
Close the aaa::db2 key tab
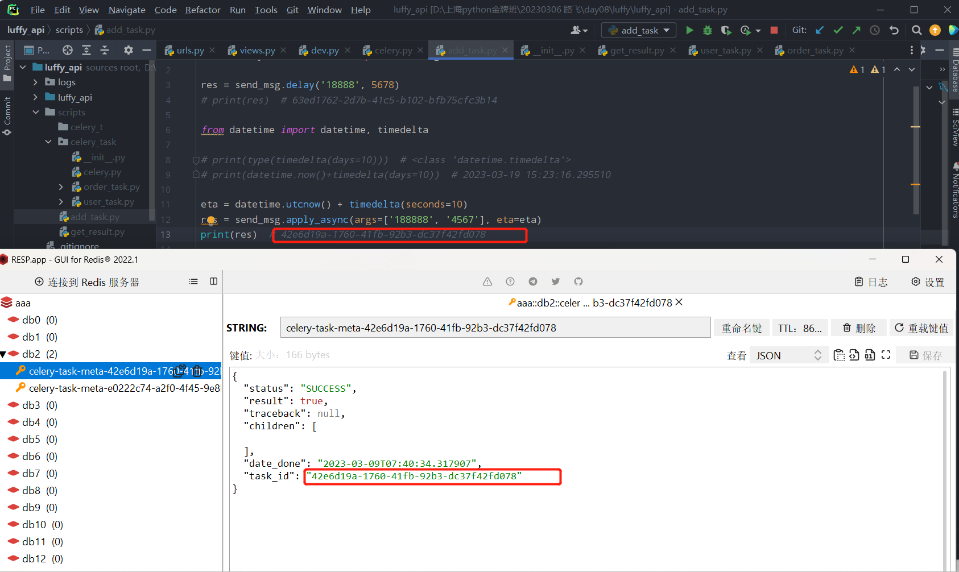coord(679,302)
